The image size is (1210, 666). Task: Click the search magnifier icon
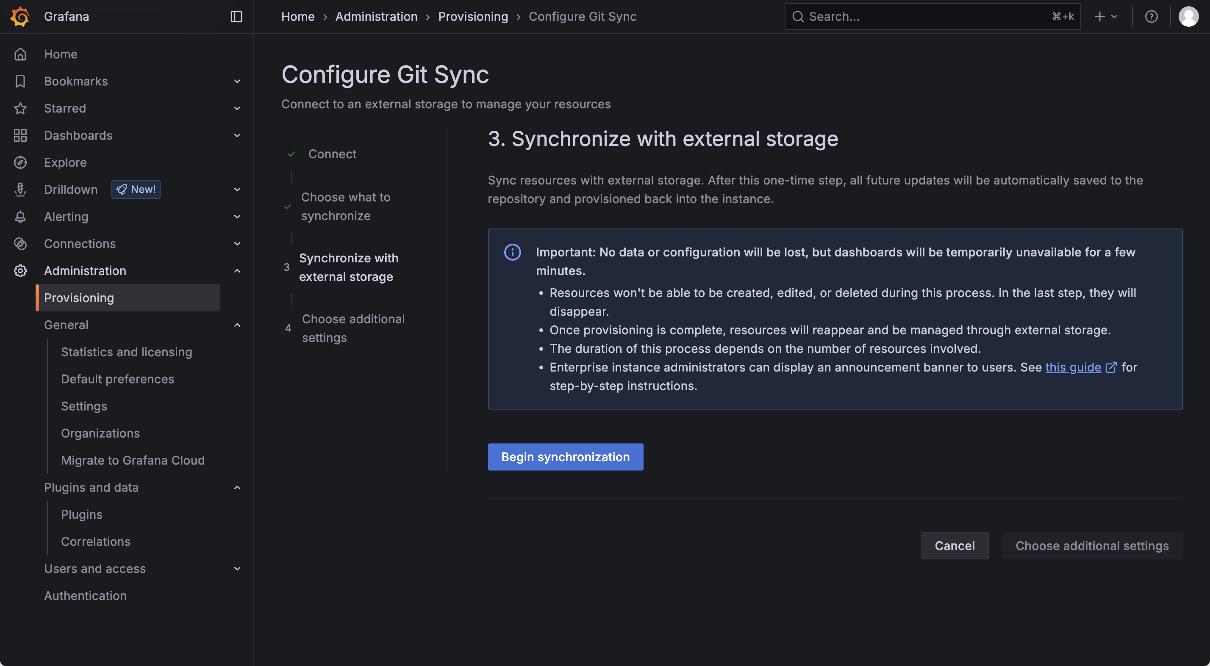(x=798, y=17)
